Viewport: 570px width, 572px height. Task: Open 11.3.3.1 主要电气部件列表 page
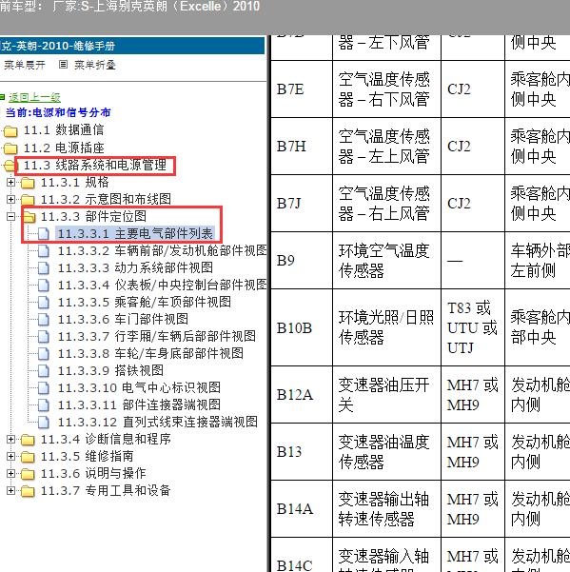coord(135,233)
